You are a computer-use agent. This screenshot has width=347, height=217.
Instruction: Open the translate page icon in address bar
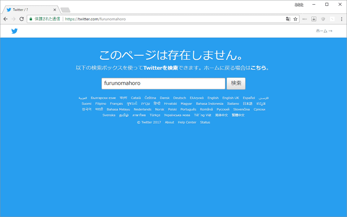(x=288, y=19)
